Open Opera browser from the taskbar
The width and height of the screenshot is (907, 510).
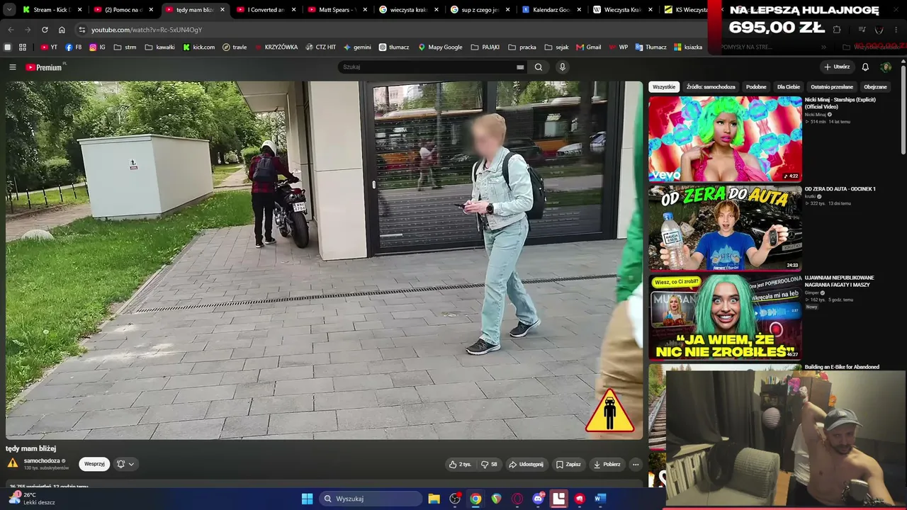pyautogui.click(x=517, y=499)
